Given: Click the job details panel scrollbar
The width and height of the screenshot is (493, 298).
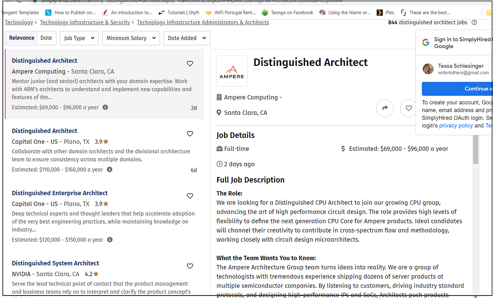Looking at the screenshot, I should coord(475,149).
